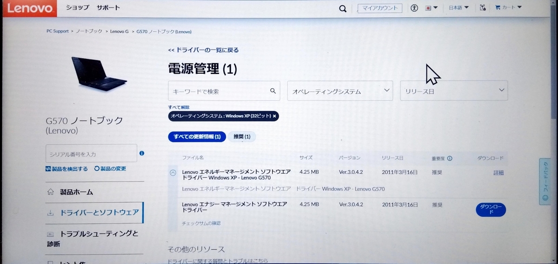Remove the Windows XP (32ビット) filter chip
558x264 pixels.
pos(274,116)
